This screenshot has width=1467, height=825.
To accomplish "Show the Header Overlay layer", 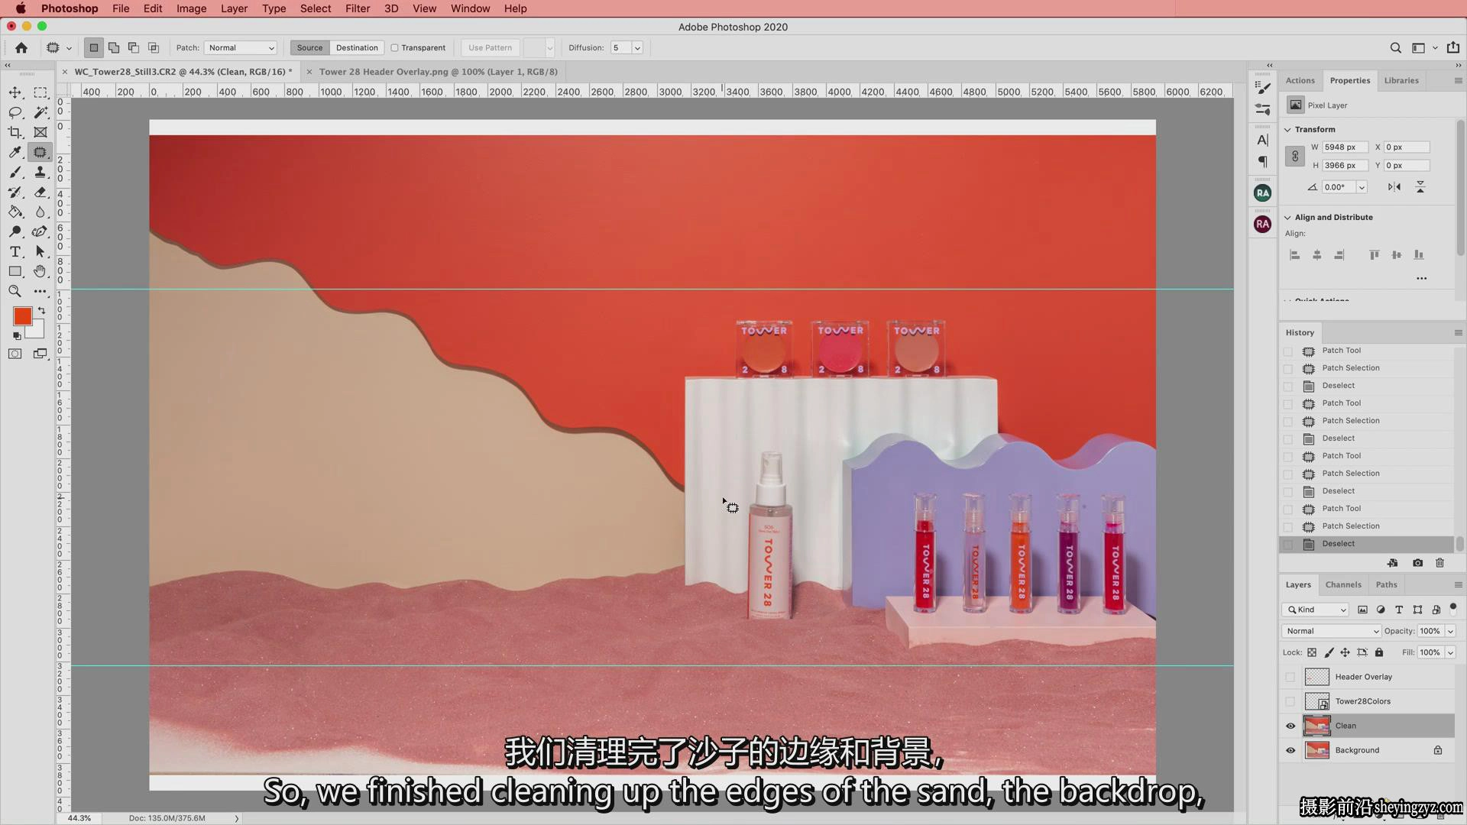I will pos(1291,677).
